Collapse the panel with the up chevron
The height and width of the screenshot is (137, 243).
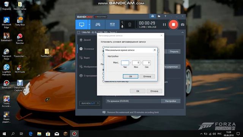(x=183, y=32)
